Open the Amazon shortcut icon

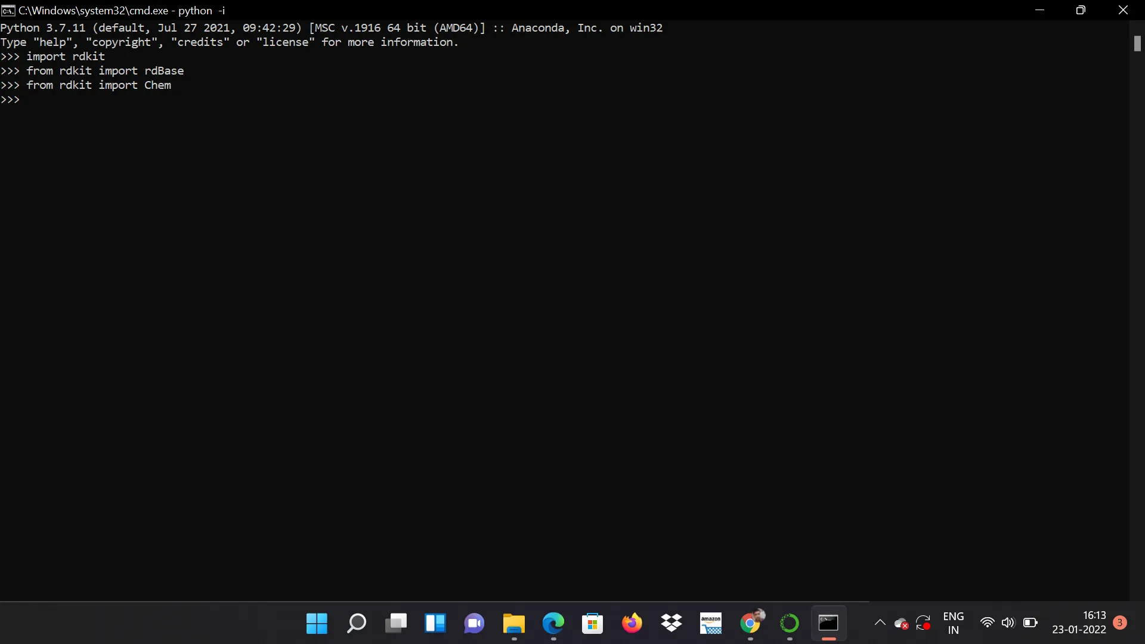(711, 624)
